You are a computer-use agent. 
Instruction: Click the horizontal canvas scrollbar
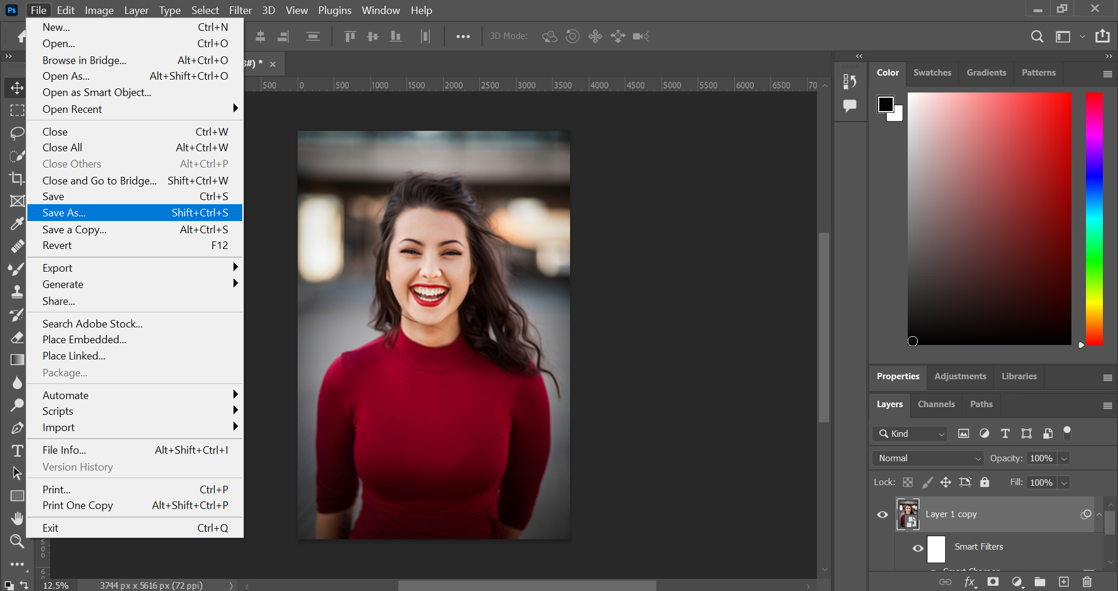coord(527,586)
